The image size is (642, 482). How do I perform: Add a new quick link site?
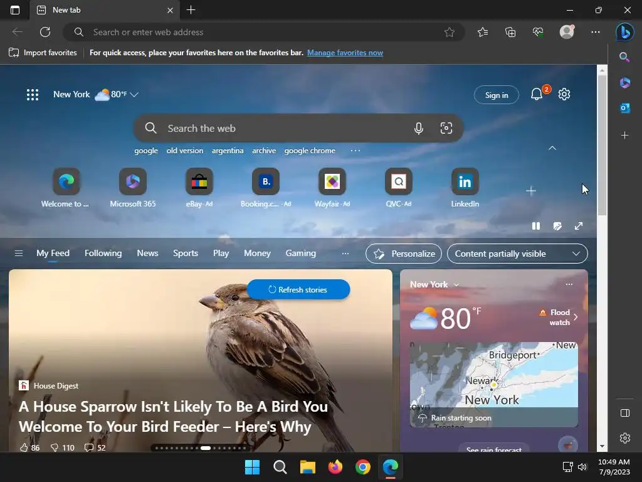click(530, 191)
